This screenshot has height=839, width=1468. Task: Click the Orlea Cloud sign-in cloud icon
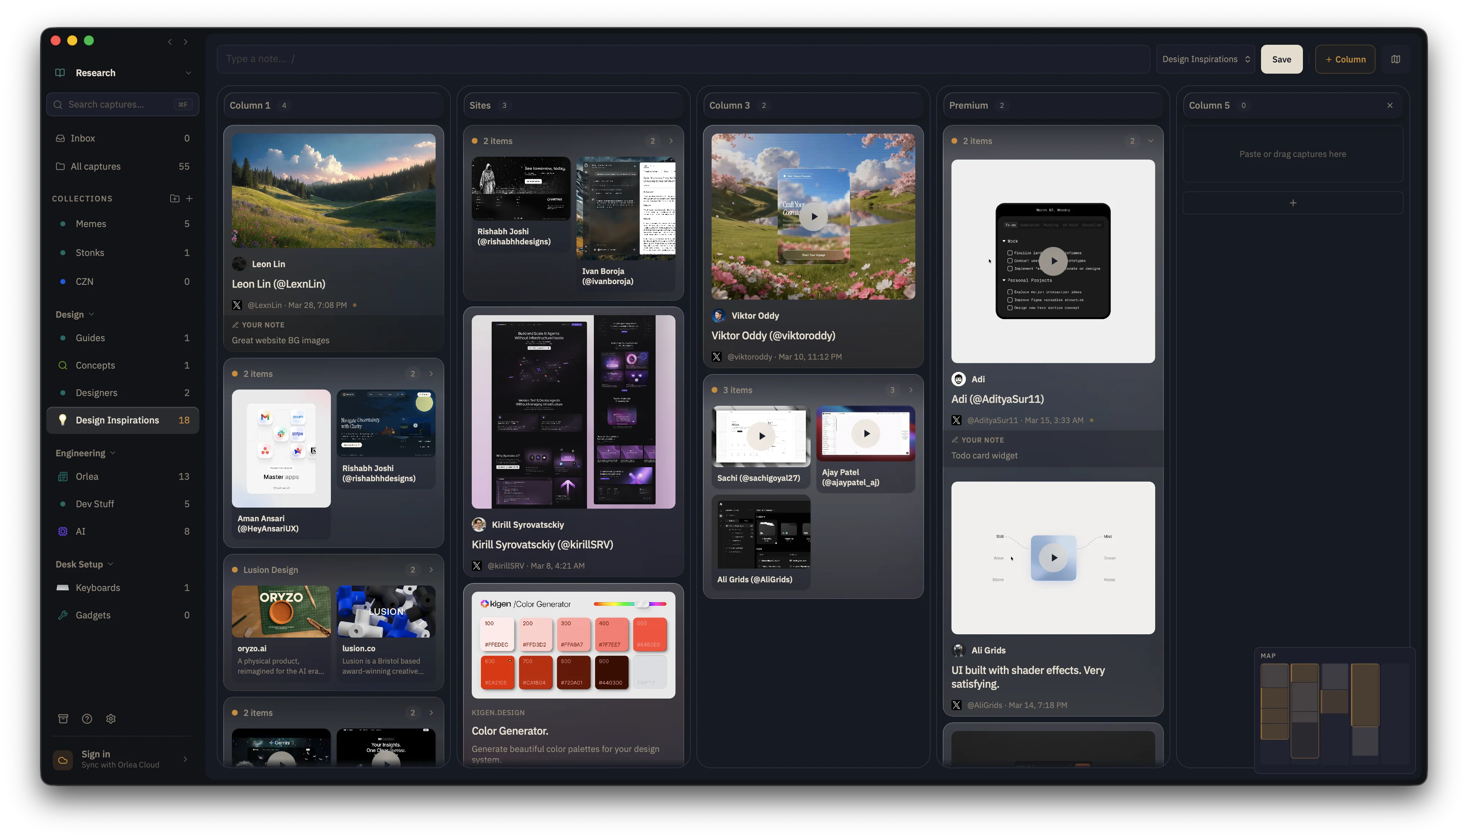(62, 760)
